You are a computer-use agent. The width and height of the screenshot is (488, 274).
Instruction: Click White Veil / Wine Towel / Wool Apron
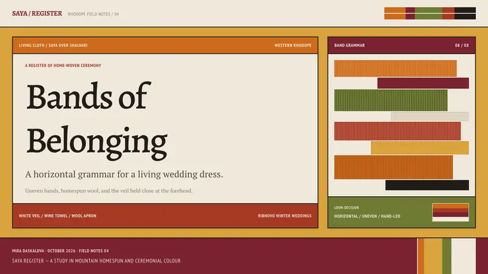(57, 216)
